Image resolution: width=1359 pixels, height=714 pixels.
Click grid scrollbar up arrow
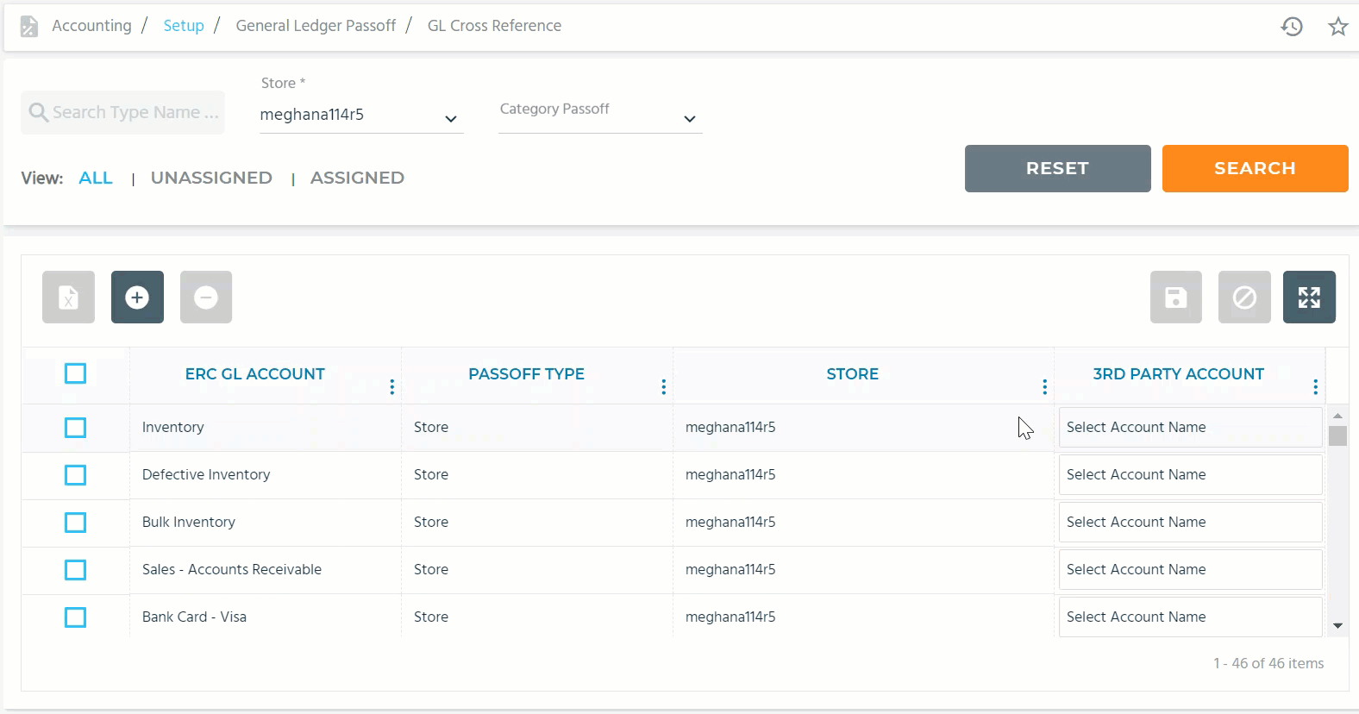[1337, 416]
